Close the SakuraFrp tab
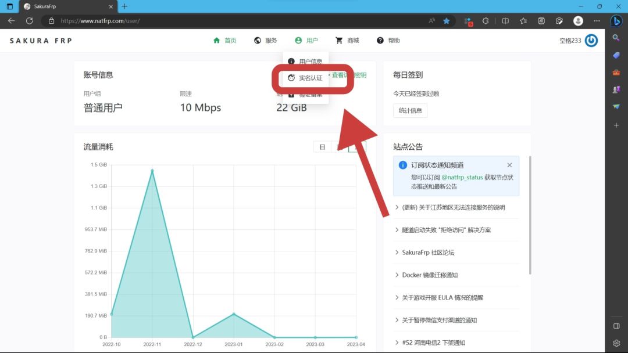This screenshot has width=628, height=353. [111, 6]
